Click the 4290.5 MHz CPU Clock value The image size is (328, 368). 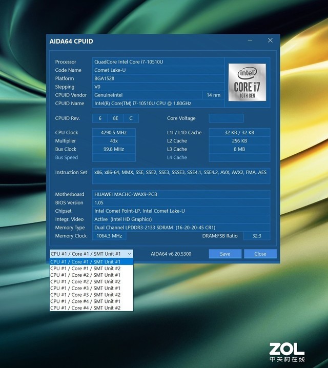114,133
